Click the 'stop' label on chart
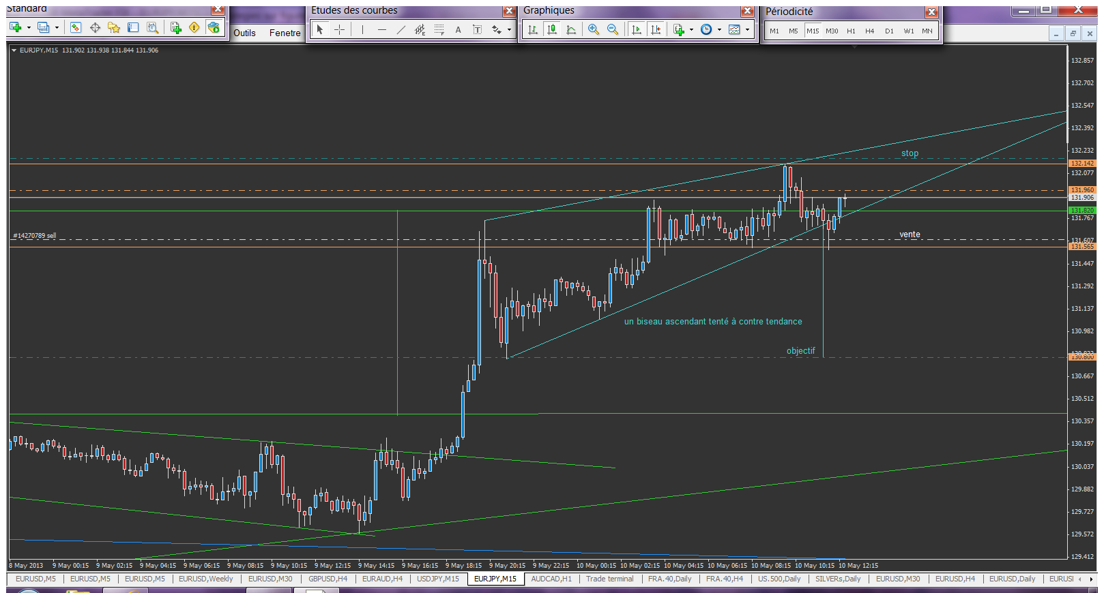 coord(910,153)
